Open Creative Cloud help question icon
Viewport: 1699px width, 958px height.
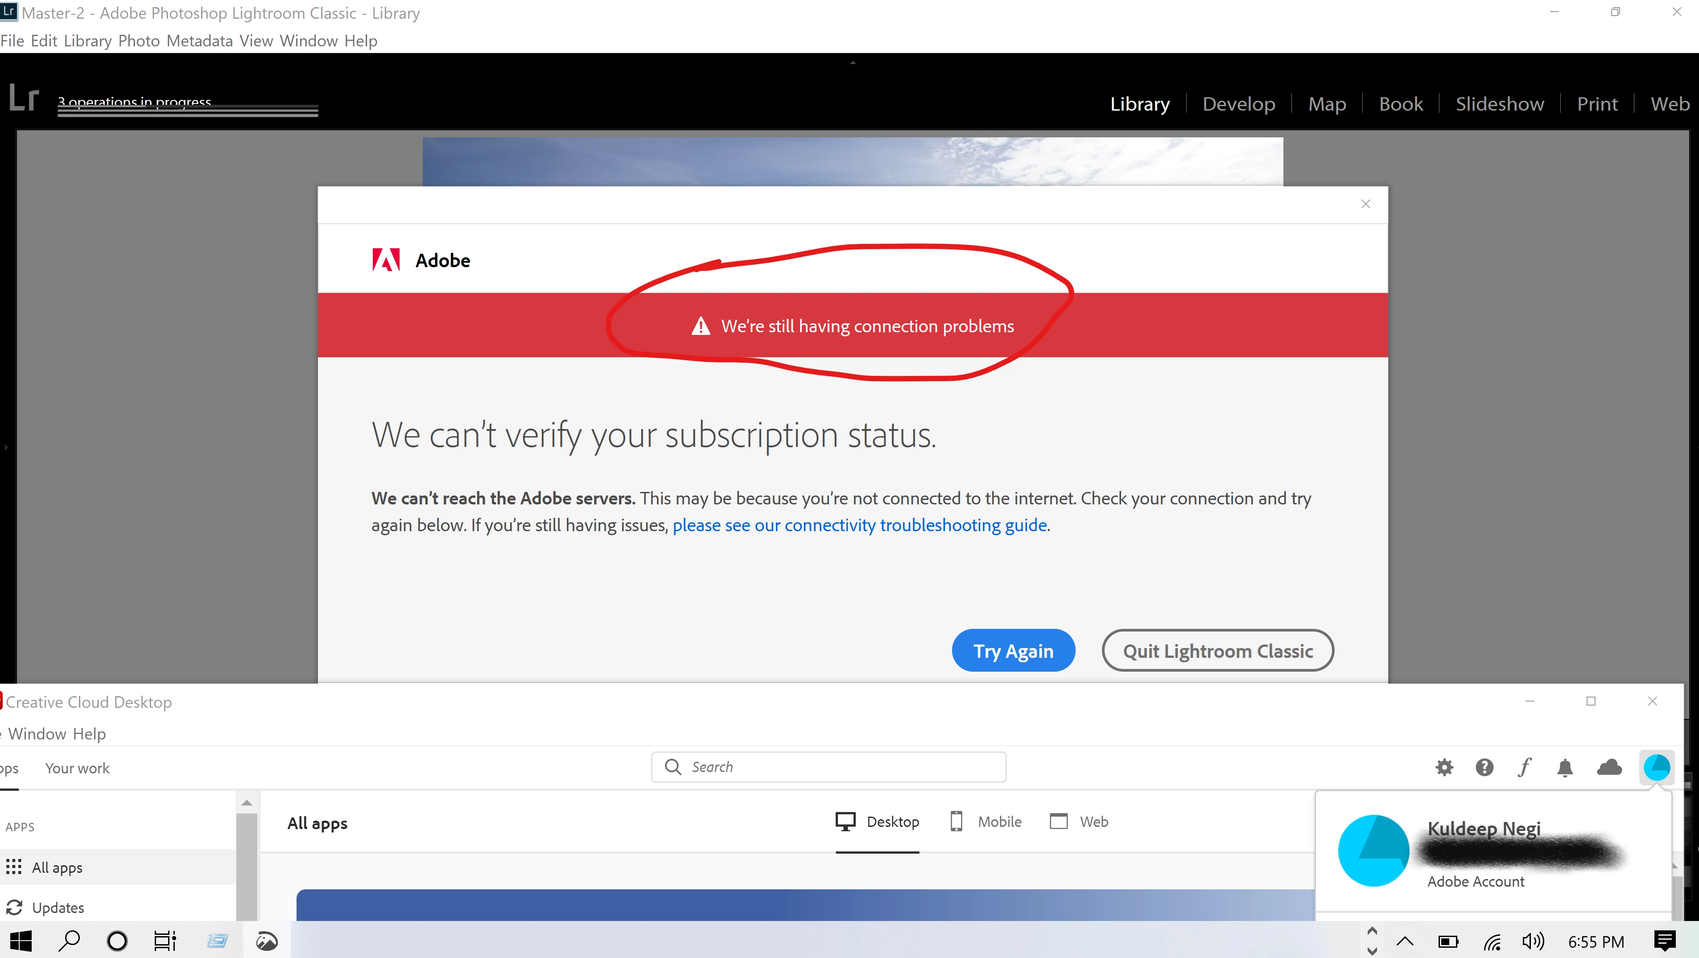pos(1485,767)
